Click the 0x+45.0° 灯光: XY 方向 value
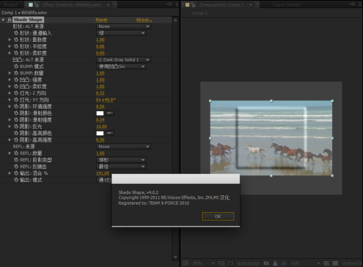Image resolution: width=363 pixels, height=267 pixels. tap(105, 100)
